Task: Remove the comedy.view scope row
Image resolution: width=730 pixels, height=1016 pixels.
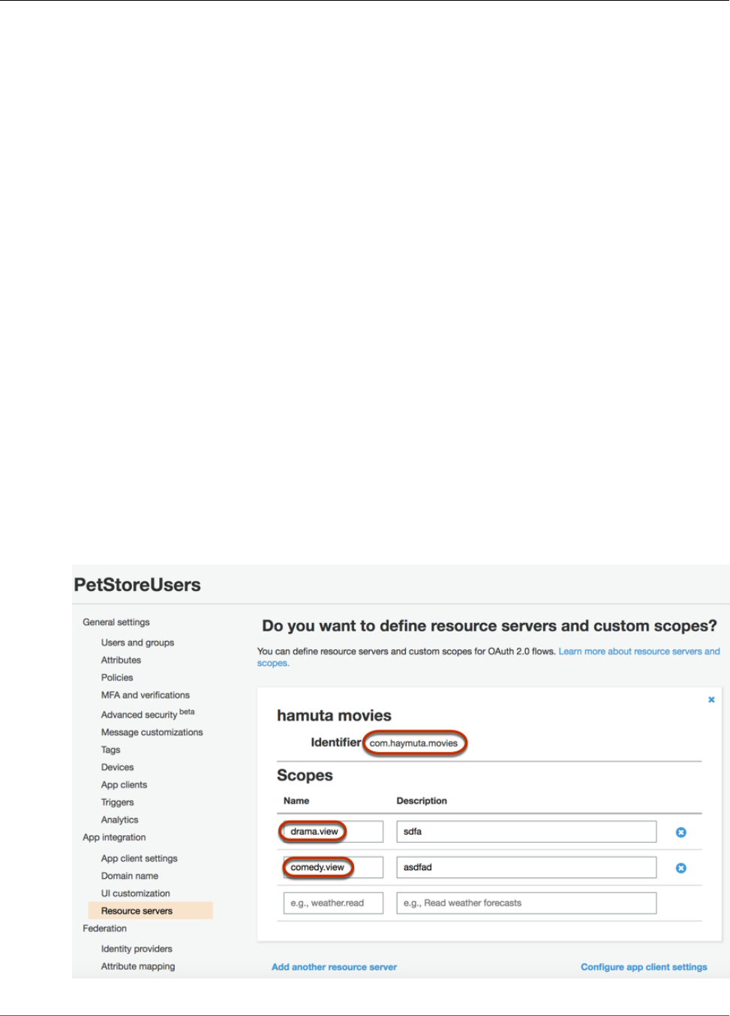Action: tap(680, 868)
